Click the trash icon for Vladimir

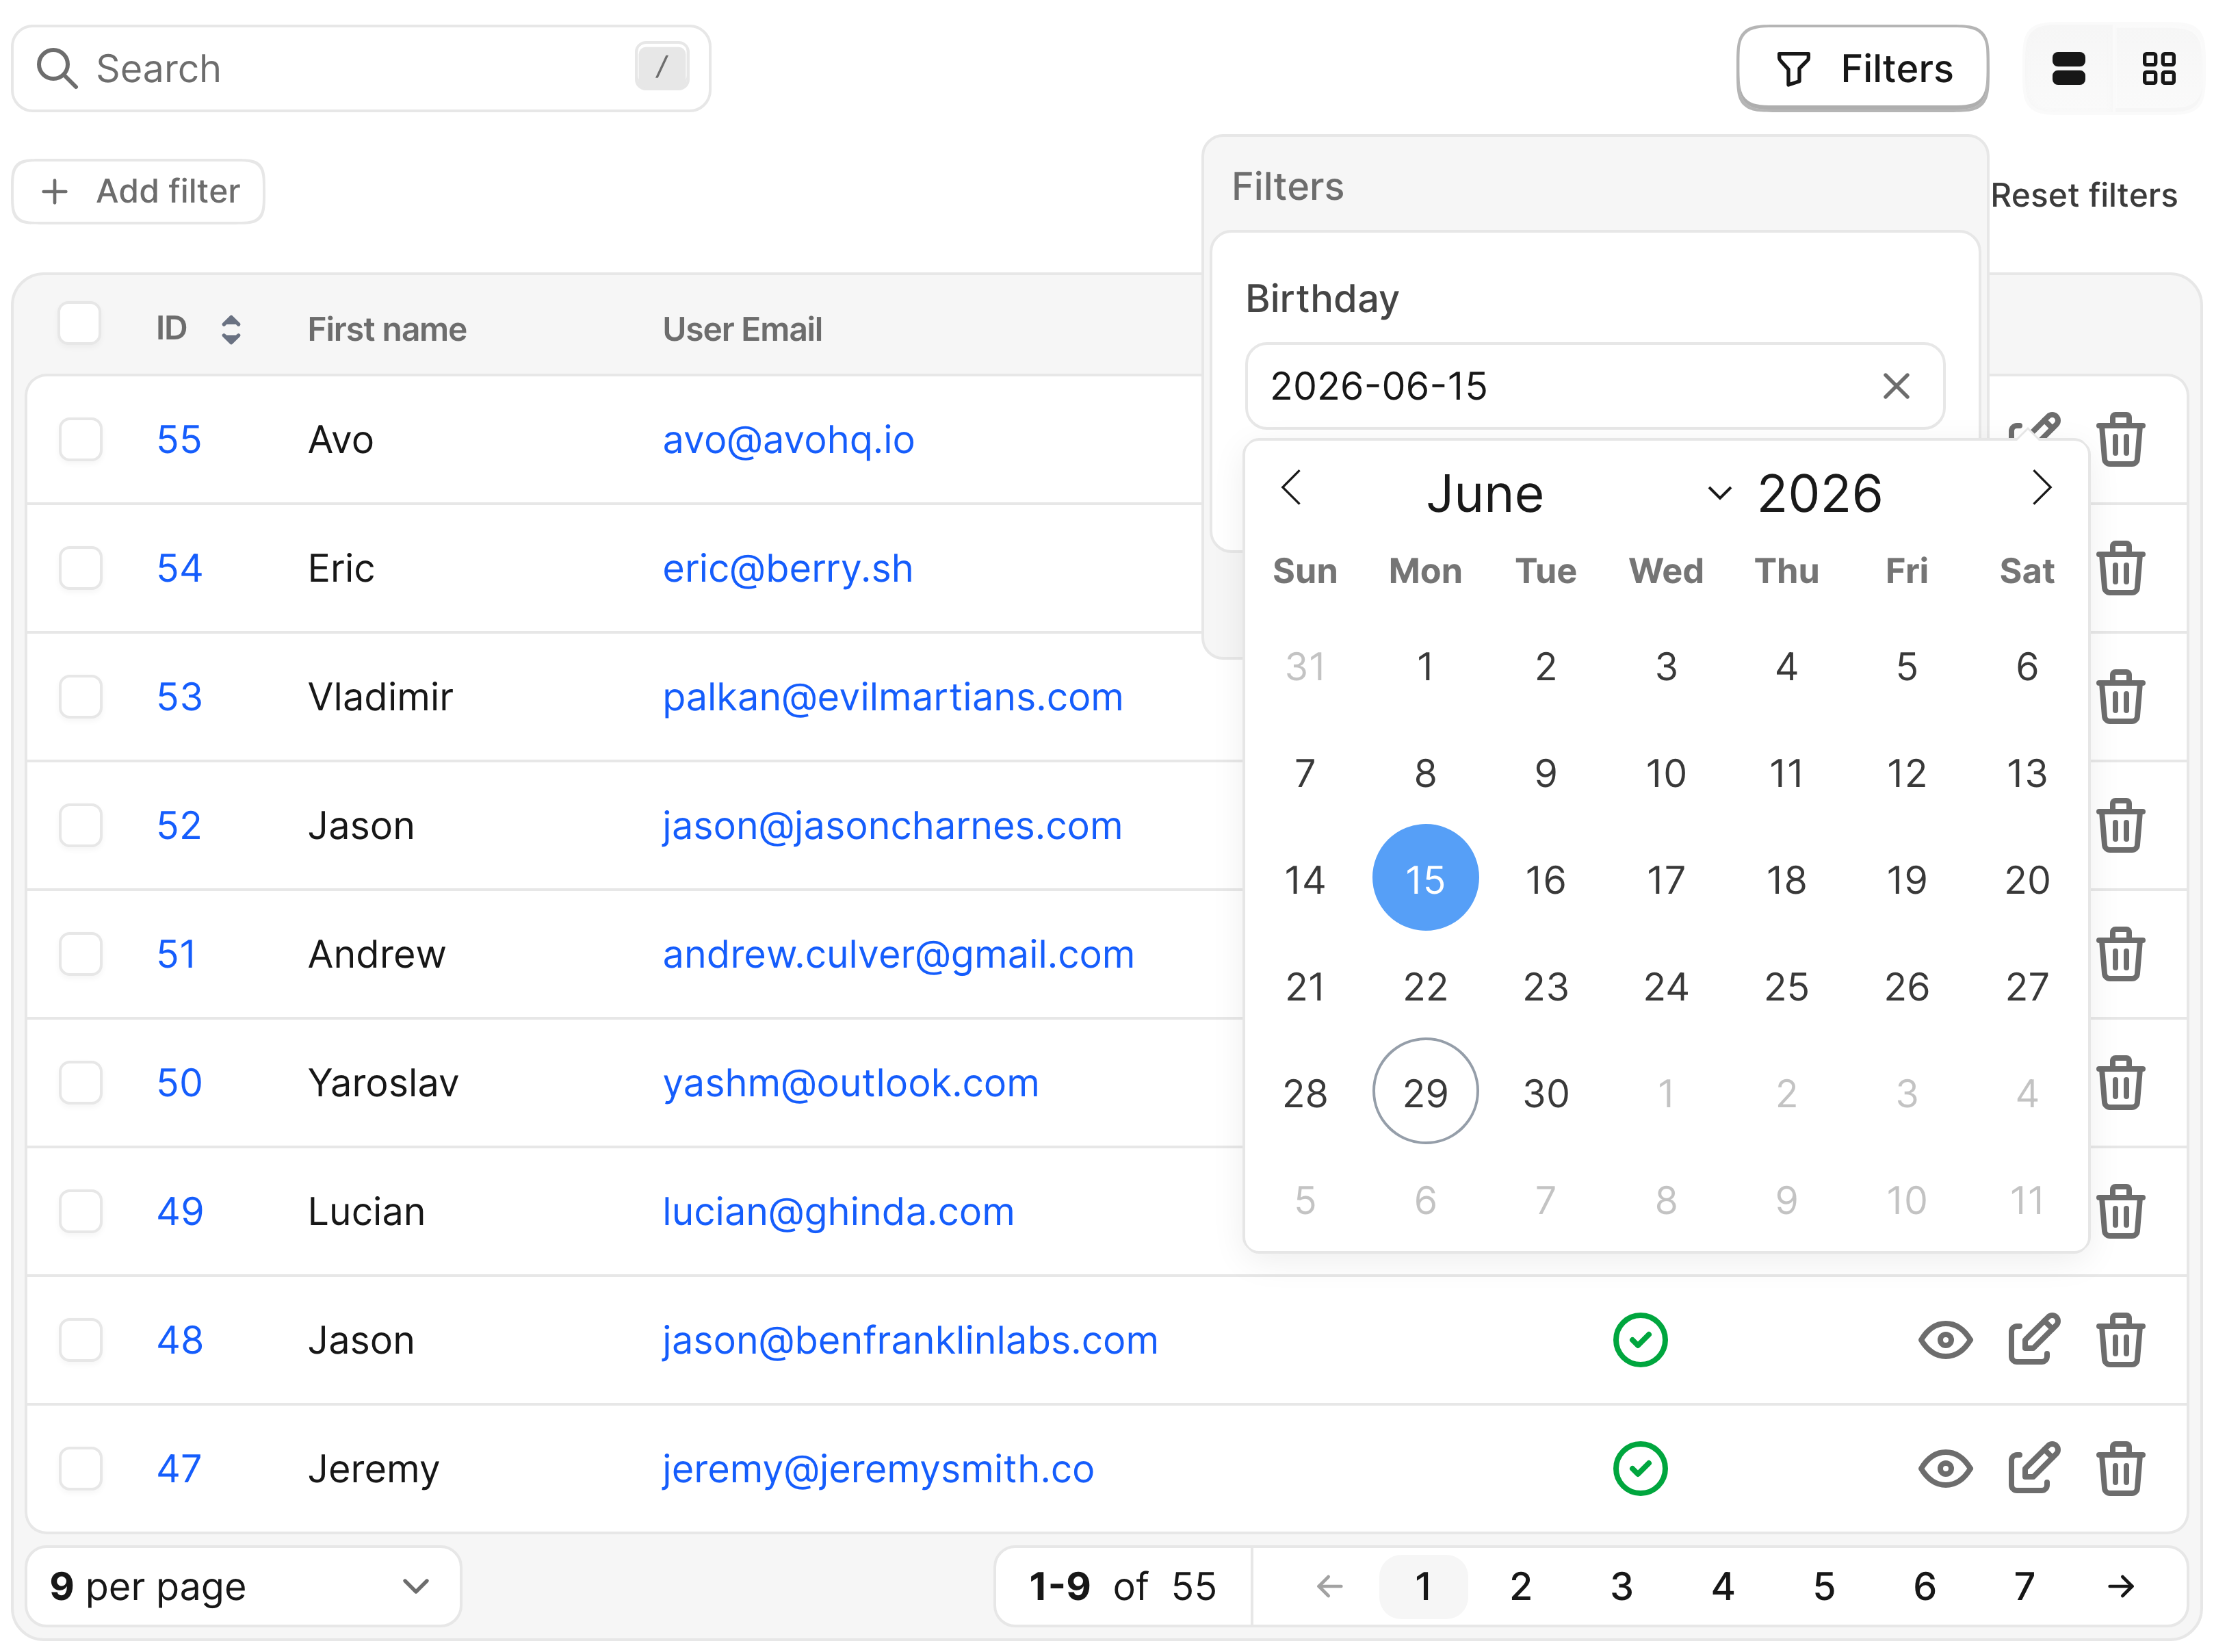click(x=2120, y=697)
